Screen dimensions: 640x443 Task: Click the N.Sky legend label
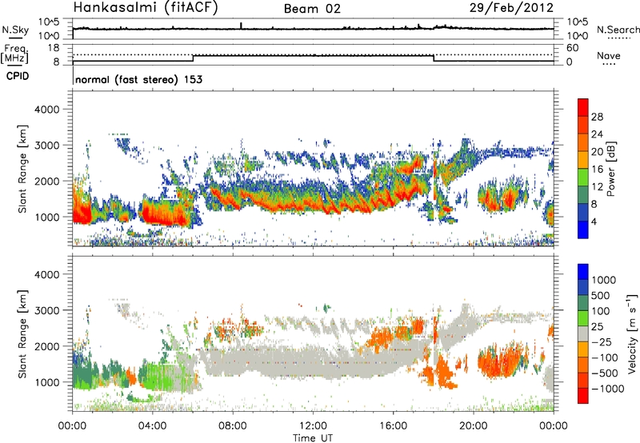(15, 30)
